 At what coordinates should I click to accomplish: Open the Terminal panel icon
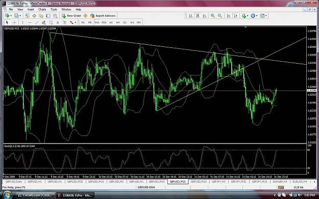48,16
